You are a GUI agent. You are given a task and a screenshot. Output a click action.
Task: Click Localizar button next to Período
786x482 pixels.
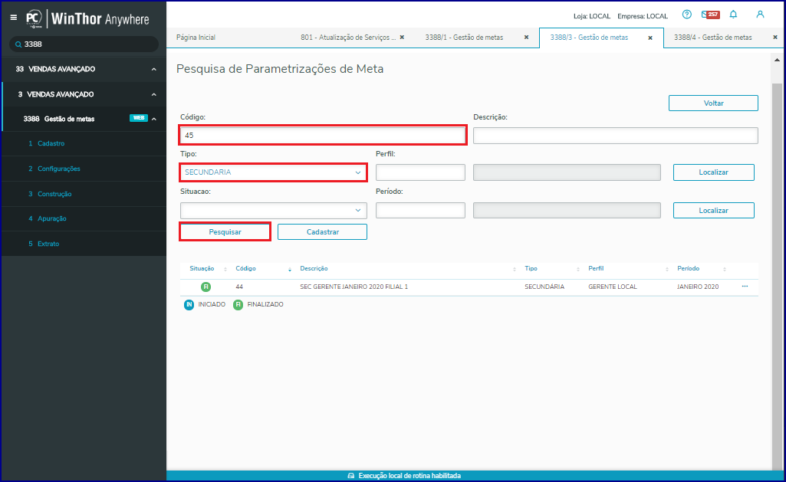pyautogui.click(x=713, y=211)
